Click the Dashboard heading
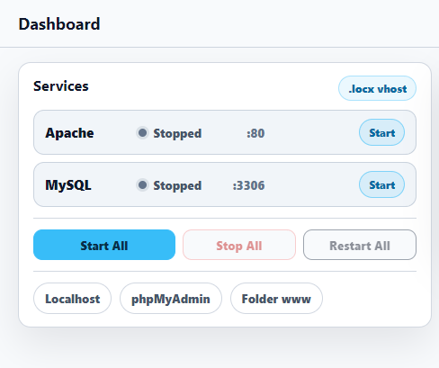Screen dimensions: 439x368 59,24
